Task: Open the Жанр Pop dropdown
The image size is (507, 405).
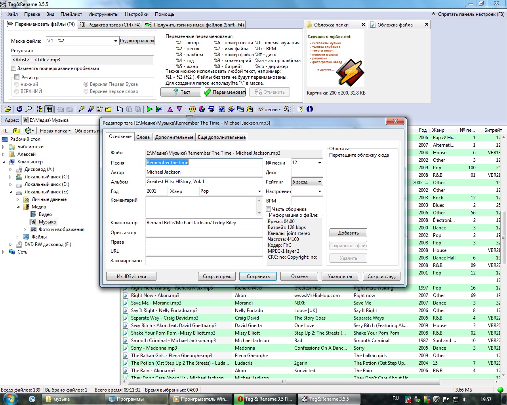Action: click(x=259, y=191)
